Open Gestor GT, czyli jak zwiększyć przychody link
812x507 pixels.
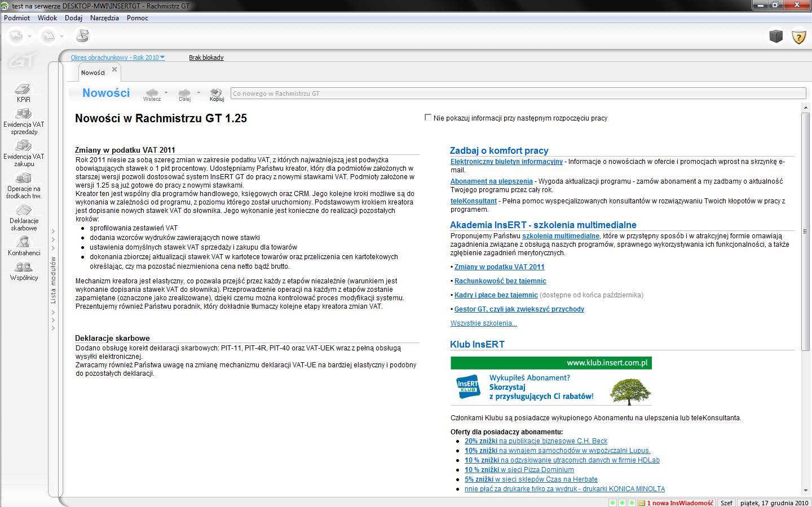[x=519, y=309]
